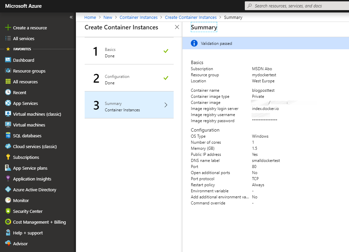The width and height of the screenshot is (349, 252).
Task: Click the Container image type value Private
Action: tap(258, 96)
